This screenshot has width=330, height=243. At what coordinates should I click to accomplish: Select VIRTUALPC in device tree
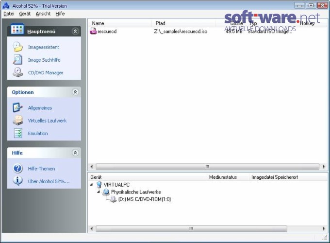(116, 185)
